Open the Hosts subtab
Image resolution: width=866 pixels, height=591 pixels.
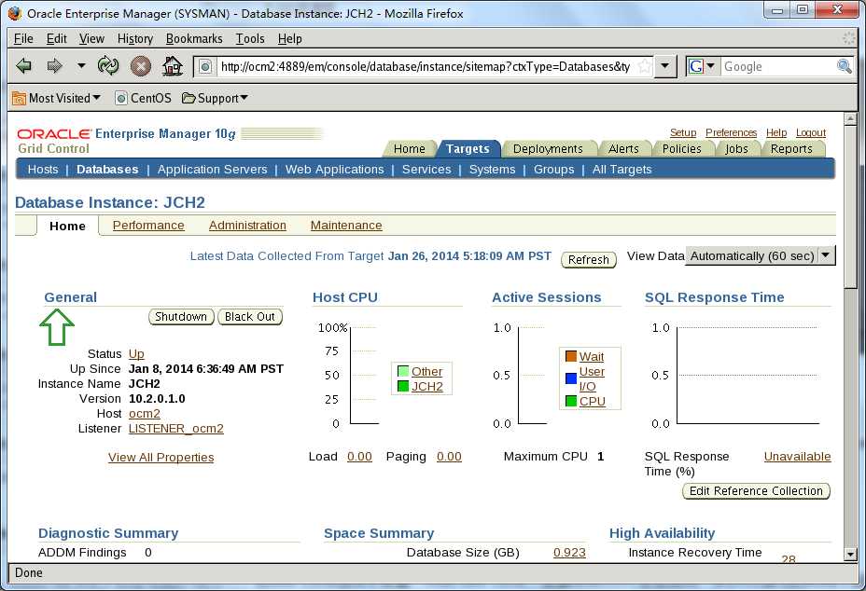coord(43,170)
